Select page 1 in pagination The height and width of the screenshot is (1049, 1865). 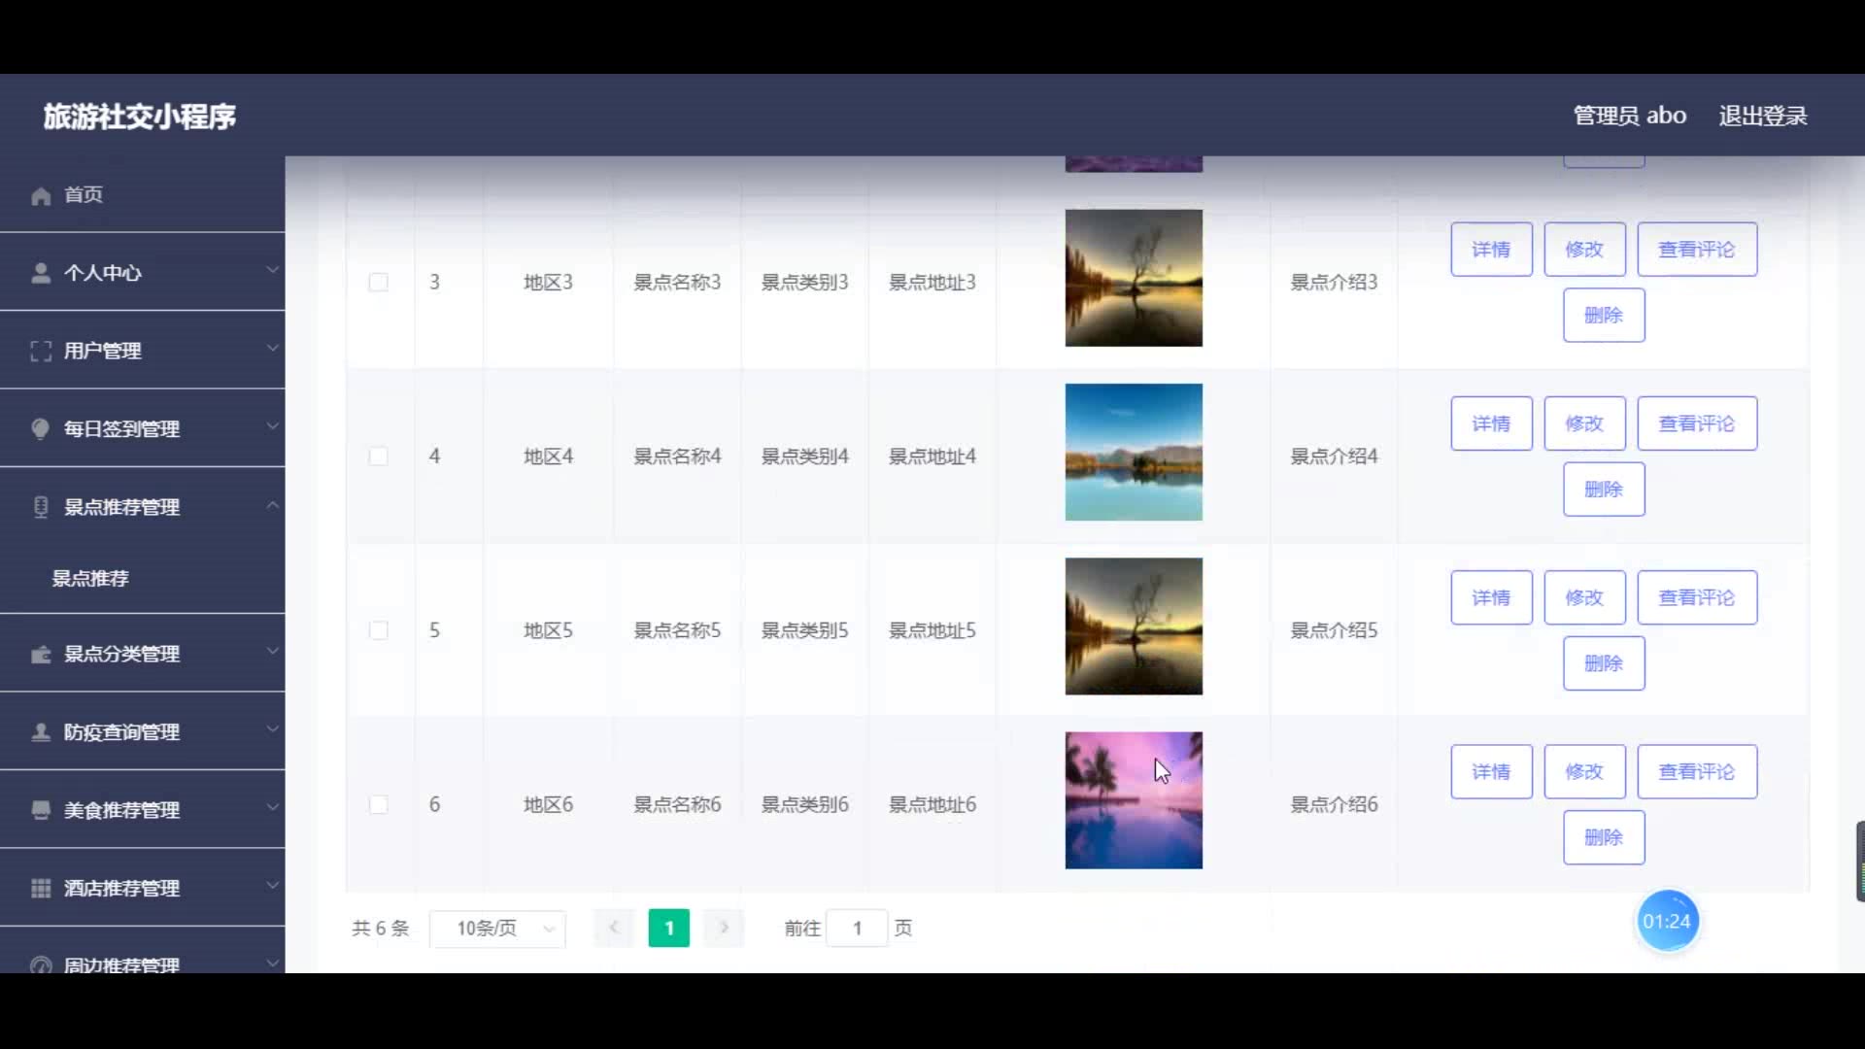tap(669, 928)
